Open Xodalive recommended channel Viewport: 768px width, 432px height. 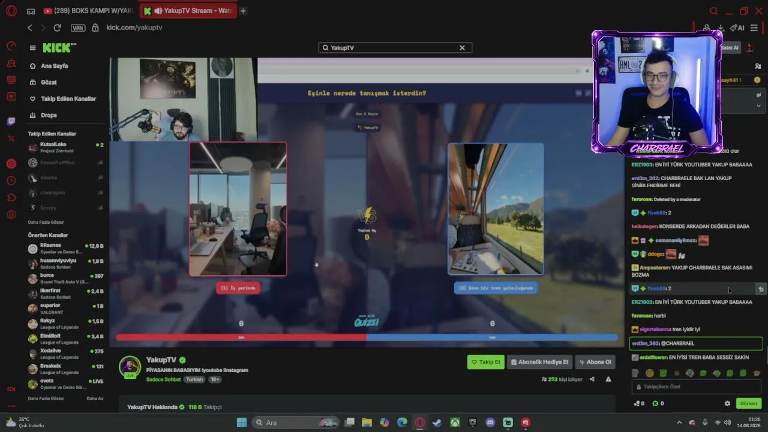coord(66,353)
